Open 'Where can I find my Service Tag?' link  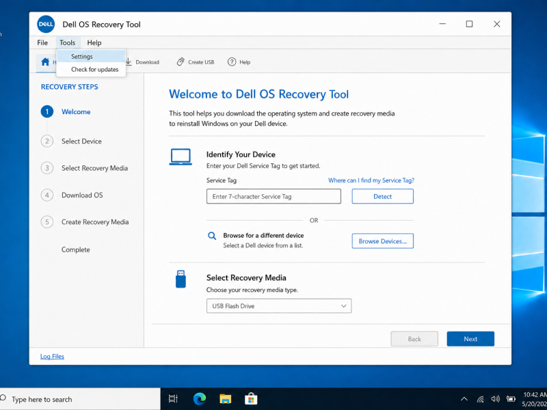click(371, 180)
